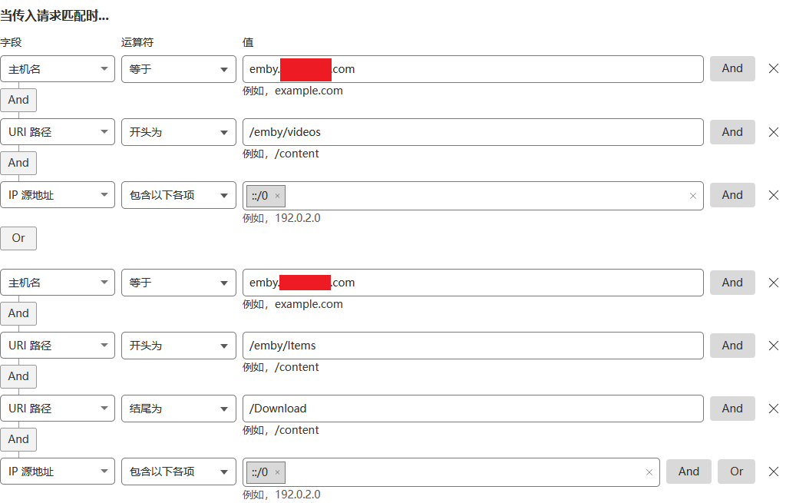Clear all values in first IP source field
Viewport: 786px width, 503px height.
(x=692, y=196)
